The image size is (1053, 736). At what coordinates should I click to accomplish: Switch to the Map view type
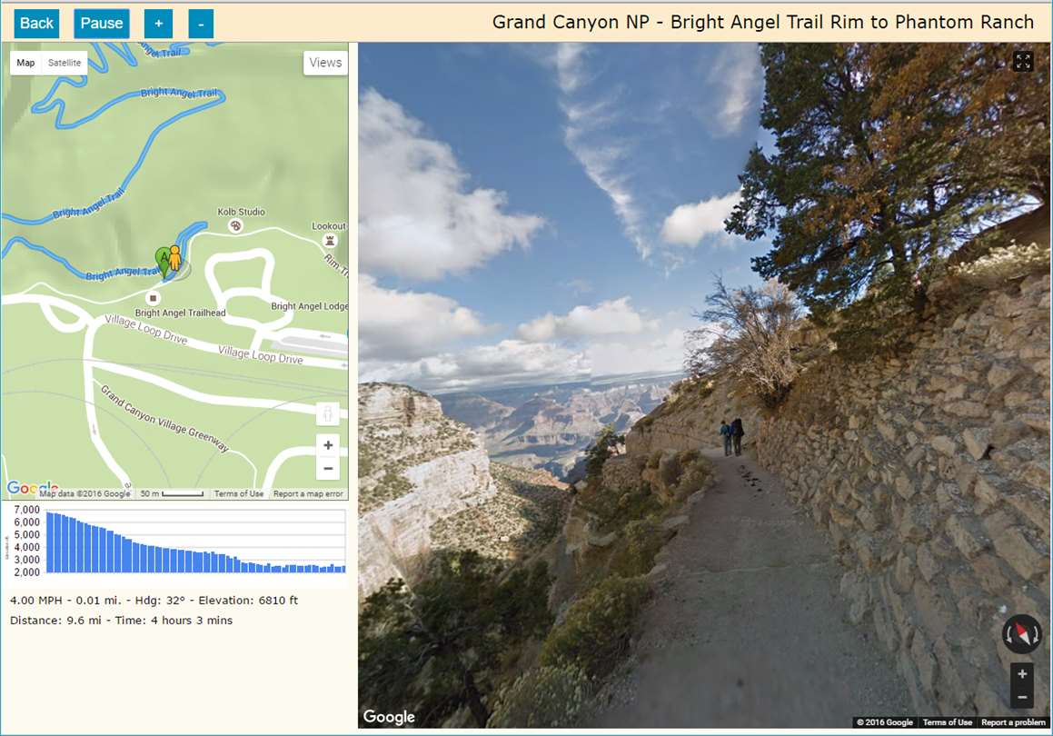point(25,63)
